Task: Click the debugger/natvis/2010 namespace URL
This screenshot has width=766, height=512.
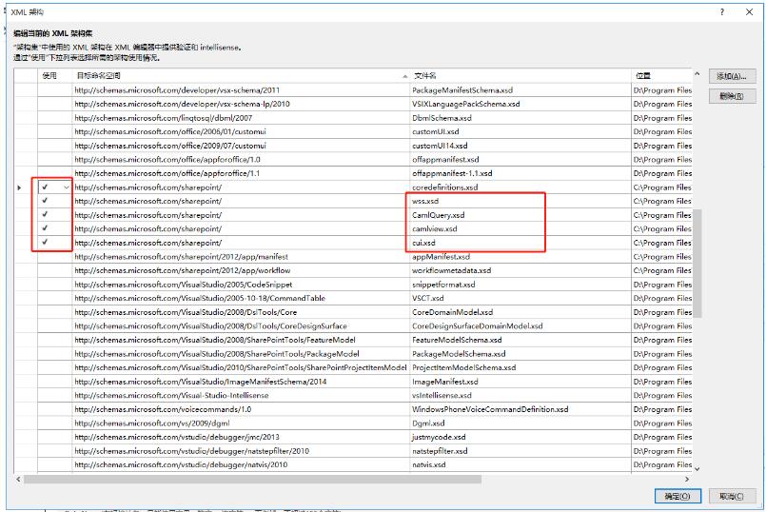Action: tap(181, 464)
